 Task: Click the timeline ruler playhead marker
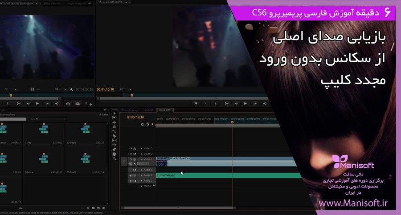(232, 123)
